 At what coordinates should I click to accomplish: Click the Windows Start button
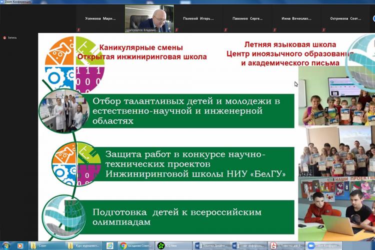tap(6, 245)
